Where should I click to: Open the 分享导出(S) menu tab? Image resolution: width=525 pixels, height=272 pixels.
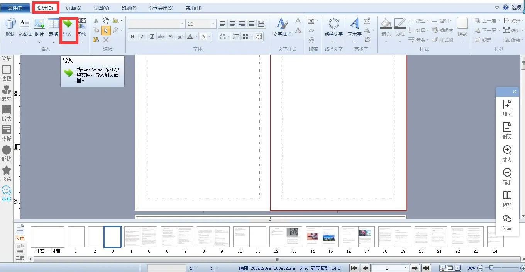click(161, 8)
